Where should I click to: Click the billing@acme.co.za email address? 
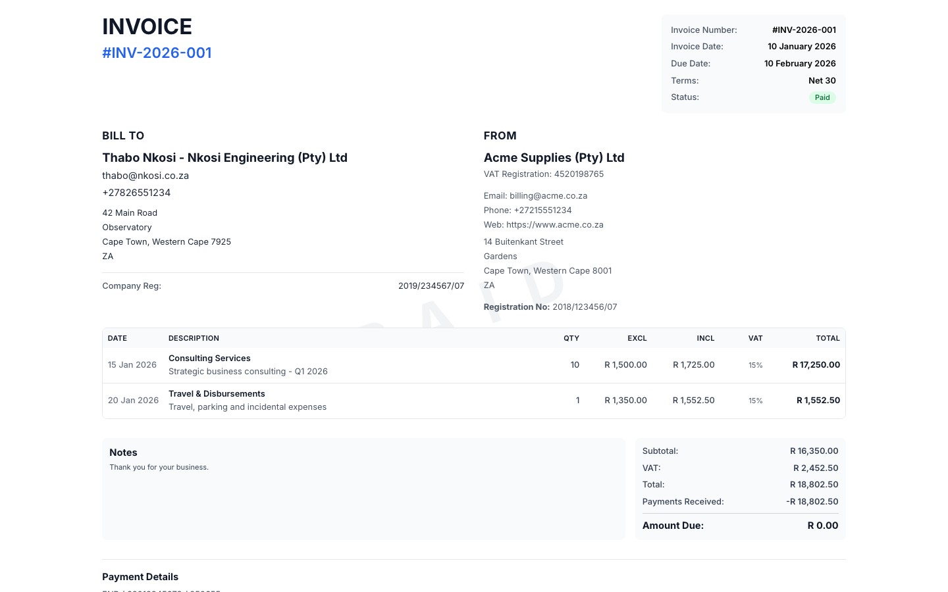[x=548, y=195]
